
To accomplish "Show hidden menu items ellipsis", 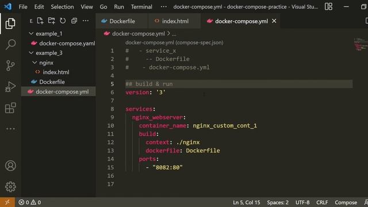I will (x=163, y=6).
